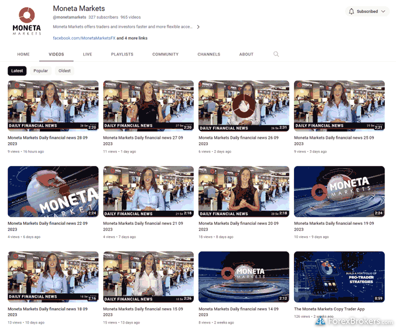Click title 'Moneta Markets Daily financial news 18 09 2023'

coord(48,312)
